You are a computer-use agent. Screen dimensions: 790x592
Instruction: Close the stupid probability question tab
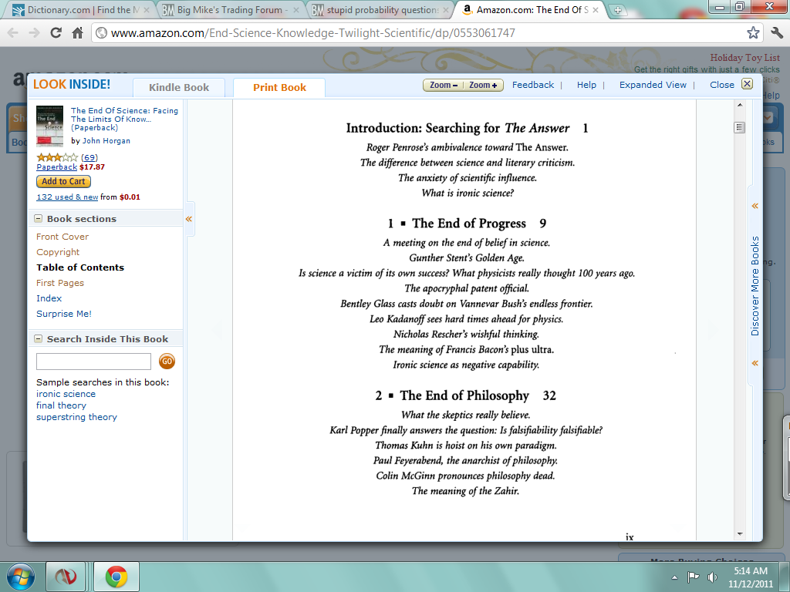coord(445,9)
